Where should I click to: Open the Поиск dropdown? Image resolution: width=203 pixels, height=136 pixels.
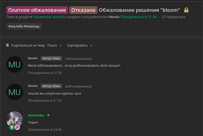pyautogui.click(x=54, y=46)
